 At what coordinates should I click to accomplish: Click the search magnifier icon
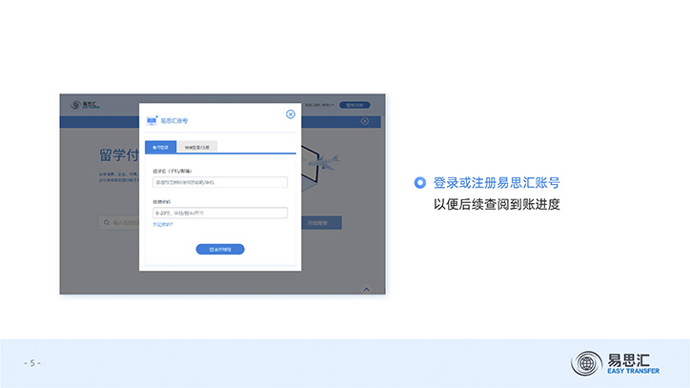click(106, 223)
